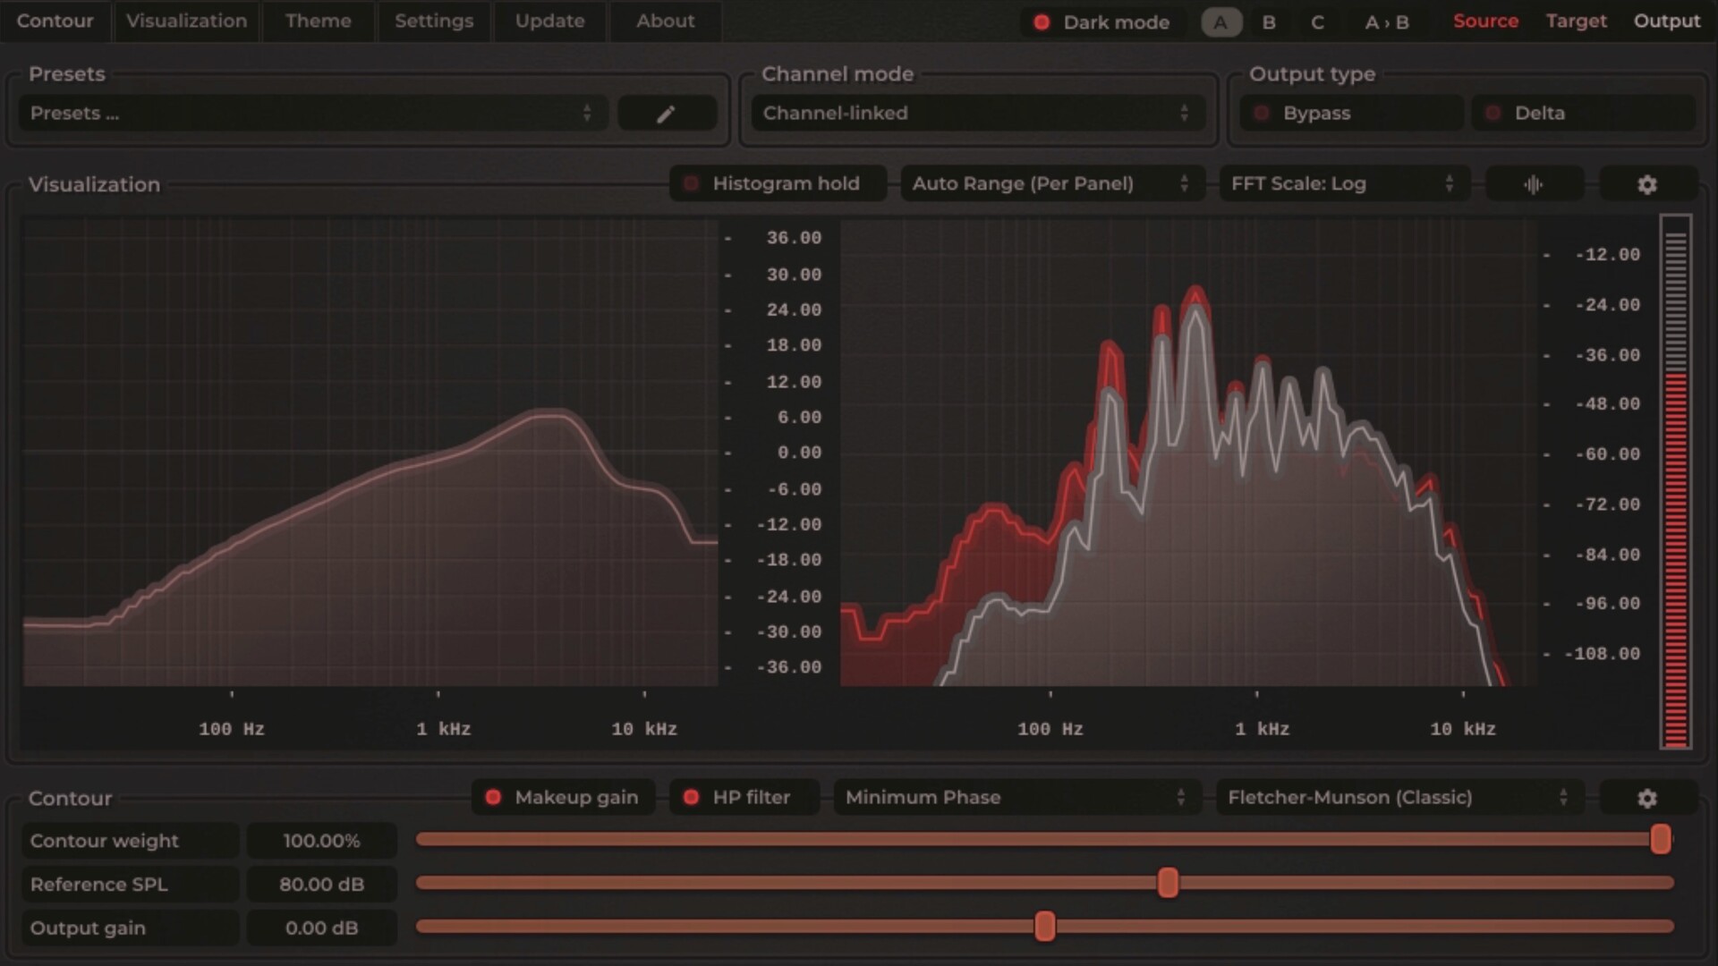This screenshot has height=966, width=1718.
Task: Show the Output spectrum
Action: [x=1666, y=21]
